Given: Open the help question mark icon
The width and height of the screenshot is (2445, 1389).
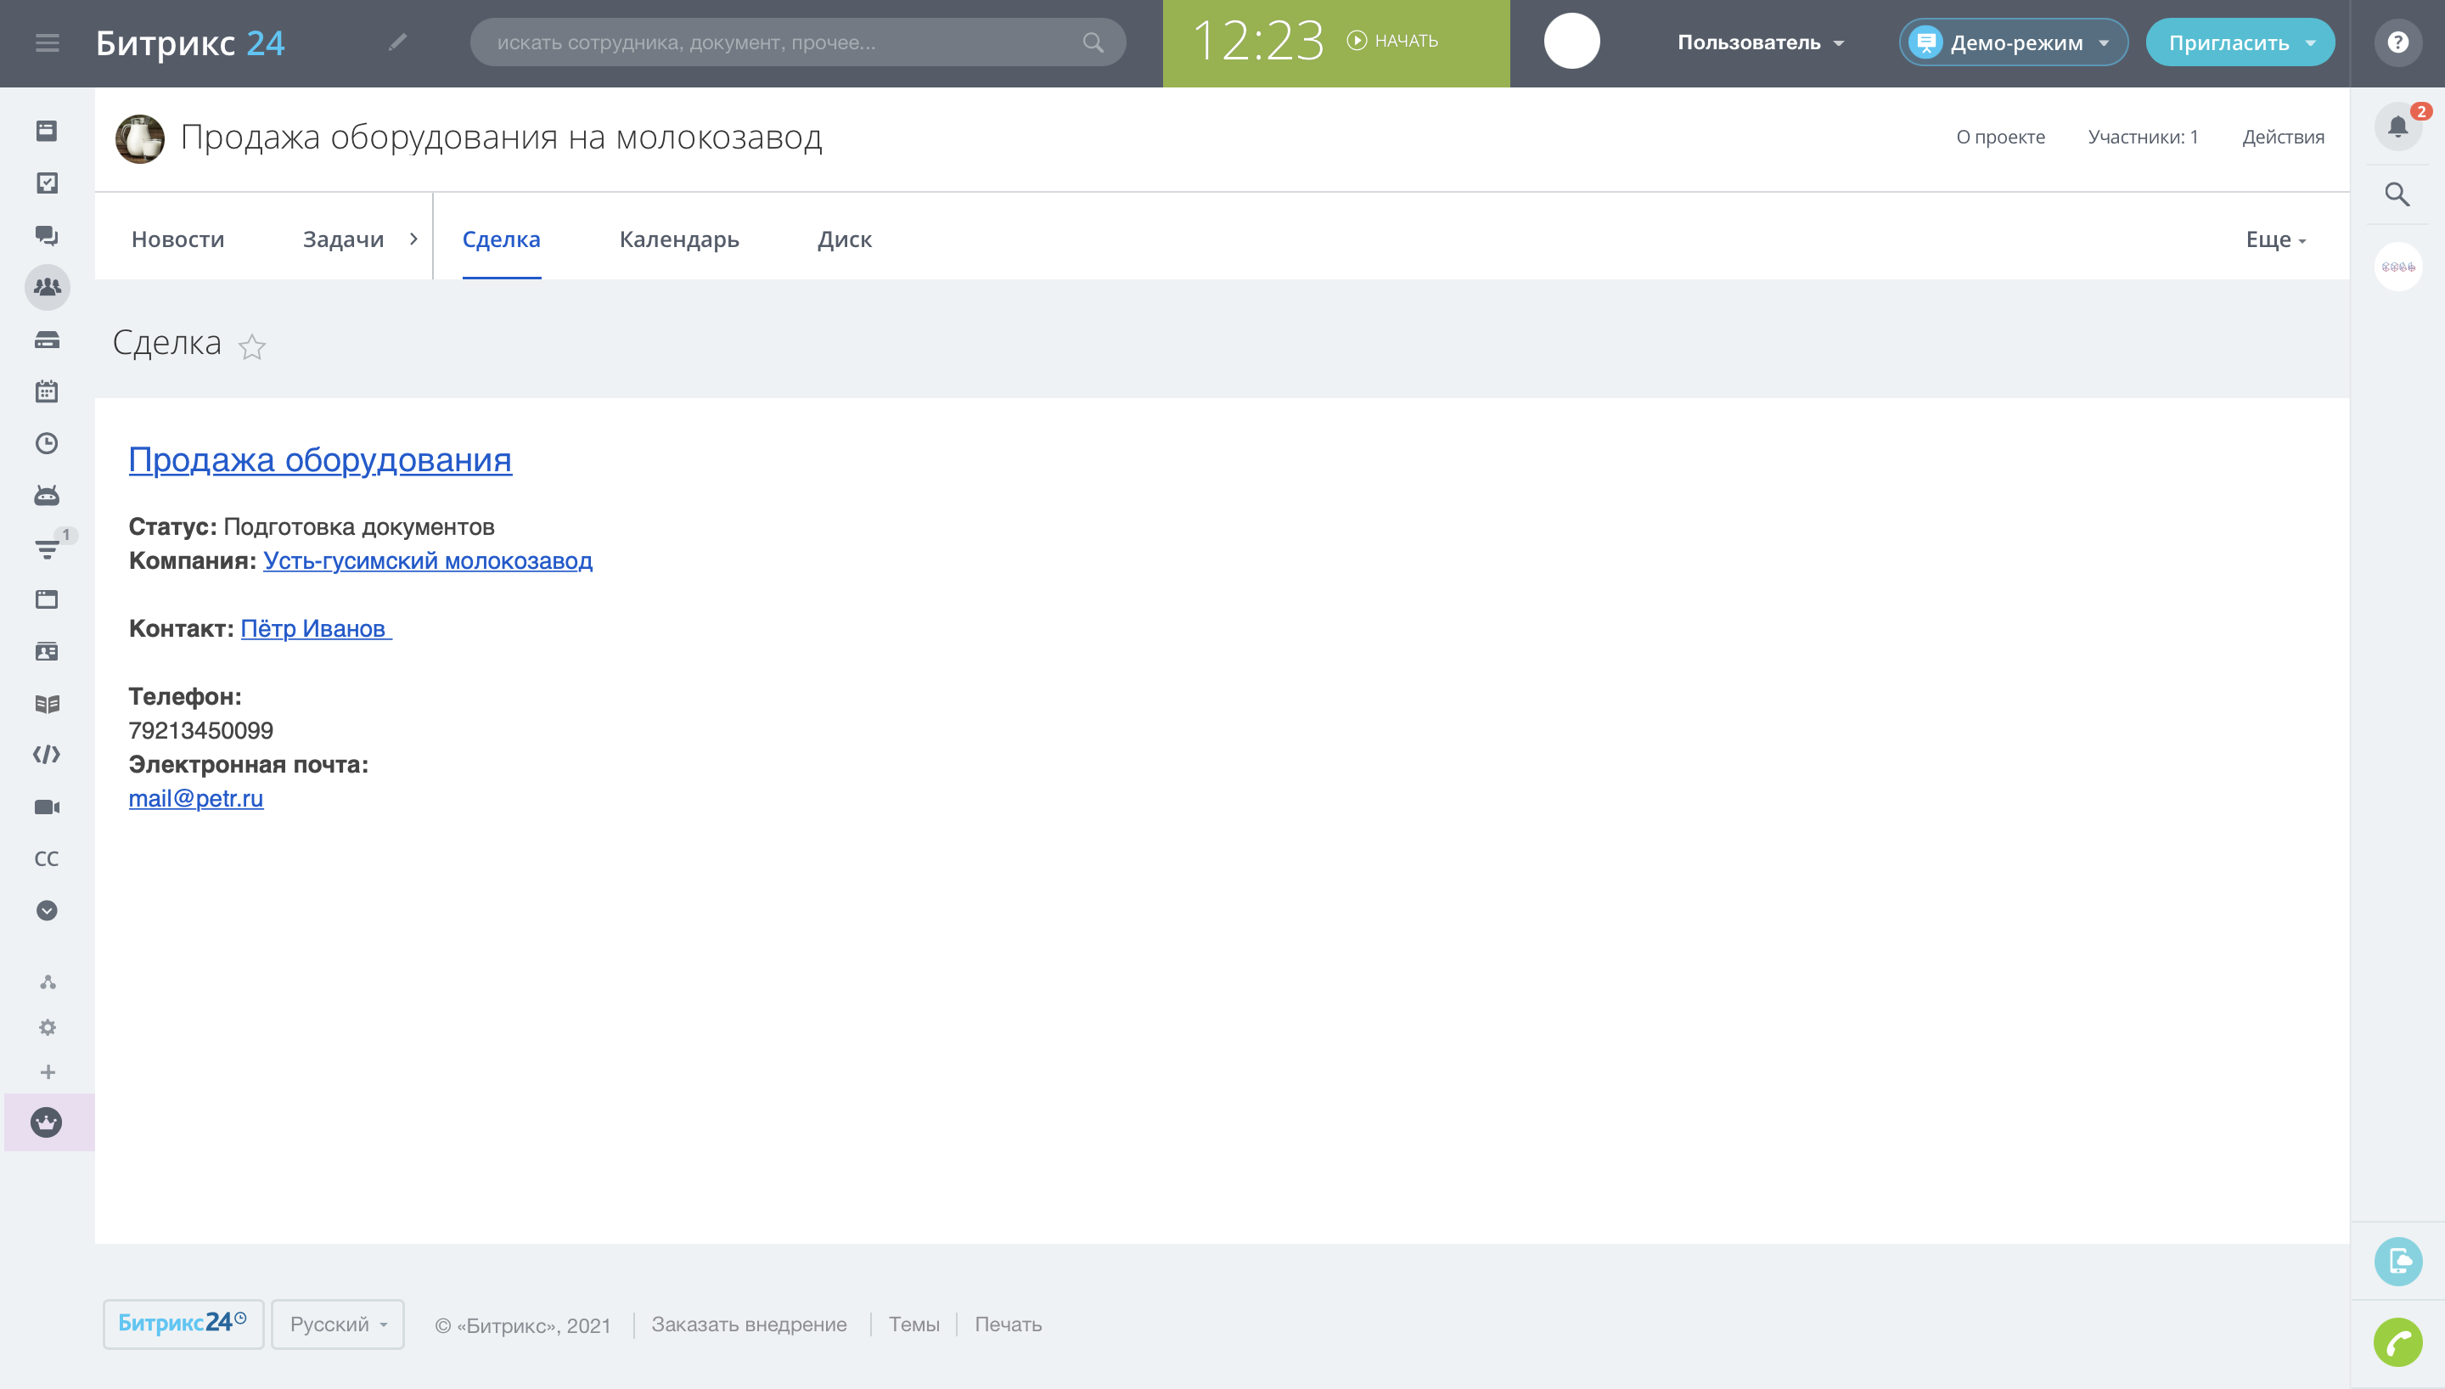Looking at the screenshot, I should (2397, 43).
